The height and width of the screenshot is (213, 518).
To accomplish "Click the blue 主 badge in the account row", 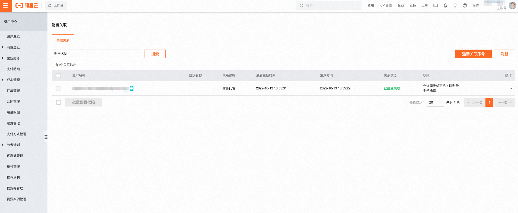I will click(x=132, y=88).
